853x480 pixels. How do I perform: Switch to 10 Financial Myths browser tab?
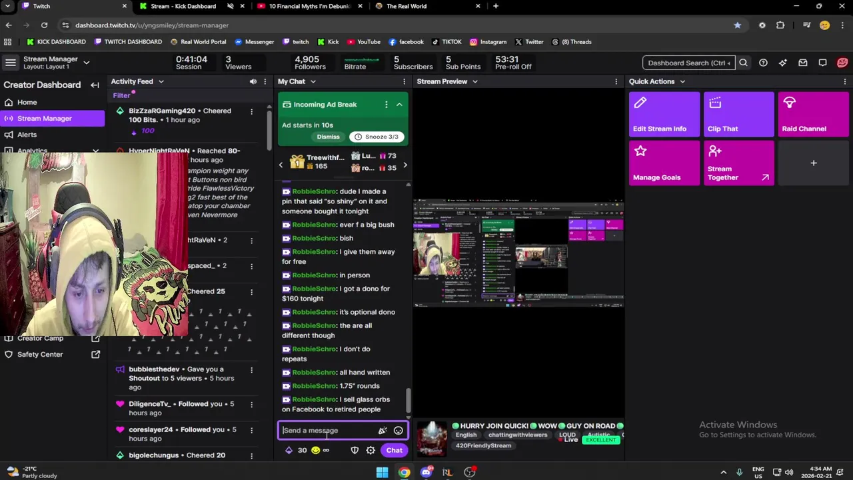pos(310,6)
